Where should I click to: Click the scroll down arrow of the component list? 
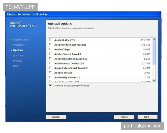coord(154,80)
